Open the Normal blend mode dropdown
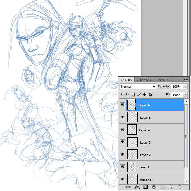191x191 pixels. pyautogui.click(x=138, y=87)
